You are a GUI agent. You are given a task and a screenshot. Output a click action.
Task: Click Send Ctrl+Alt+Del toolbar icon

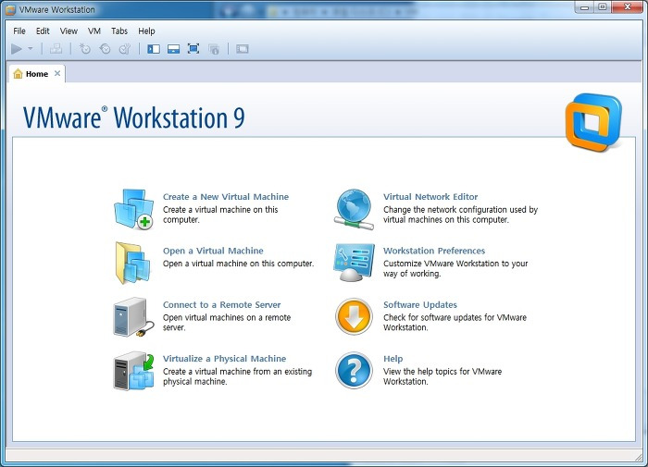[x=56, y=49]
